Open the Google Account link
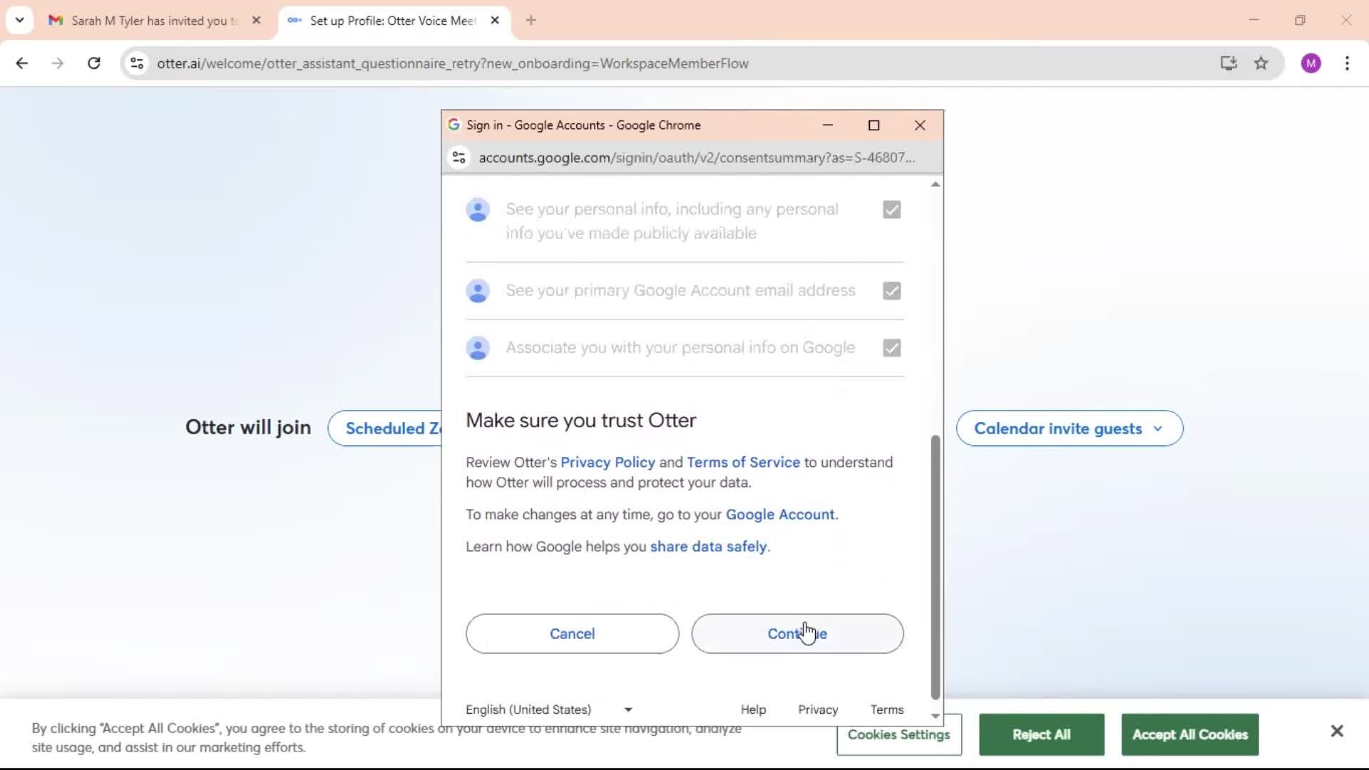Viewport: 1369px width, 770px height. click(780, 514)
